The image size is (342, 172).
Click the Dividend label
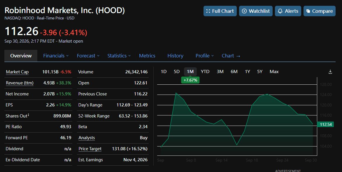pyautogui.click(x=14, y=149)
